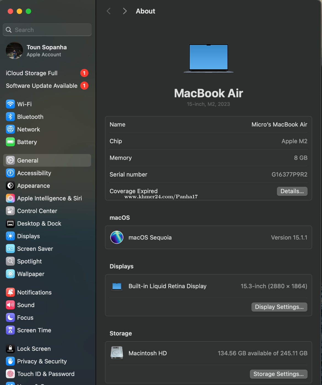Click the 8 GB memory value
Image resolution: width=322 pixels, height=385 pixels.
301,158
